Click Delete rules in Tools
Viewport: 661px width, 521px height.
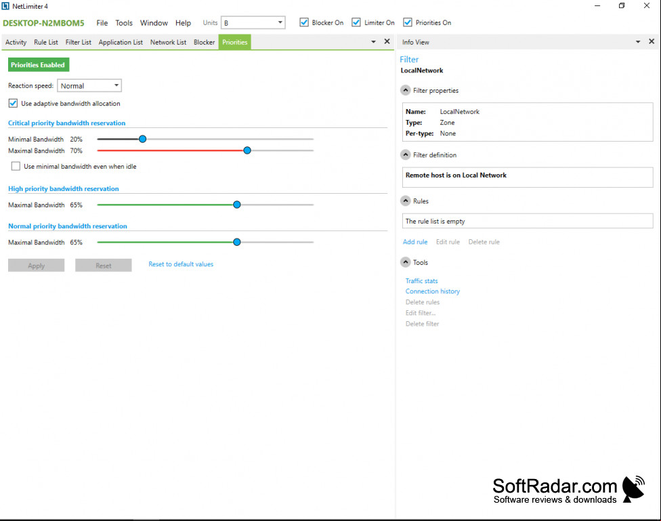click(423, 302)
